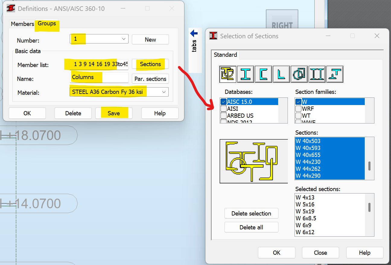This screenshot has height=265, width=391.
Task: Choose the I-section shape icon
Action: click(246, 74)
